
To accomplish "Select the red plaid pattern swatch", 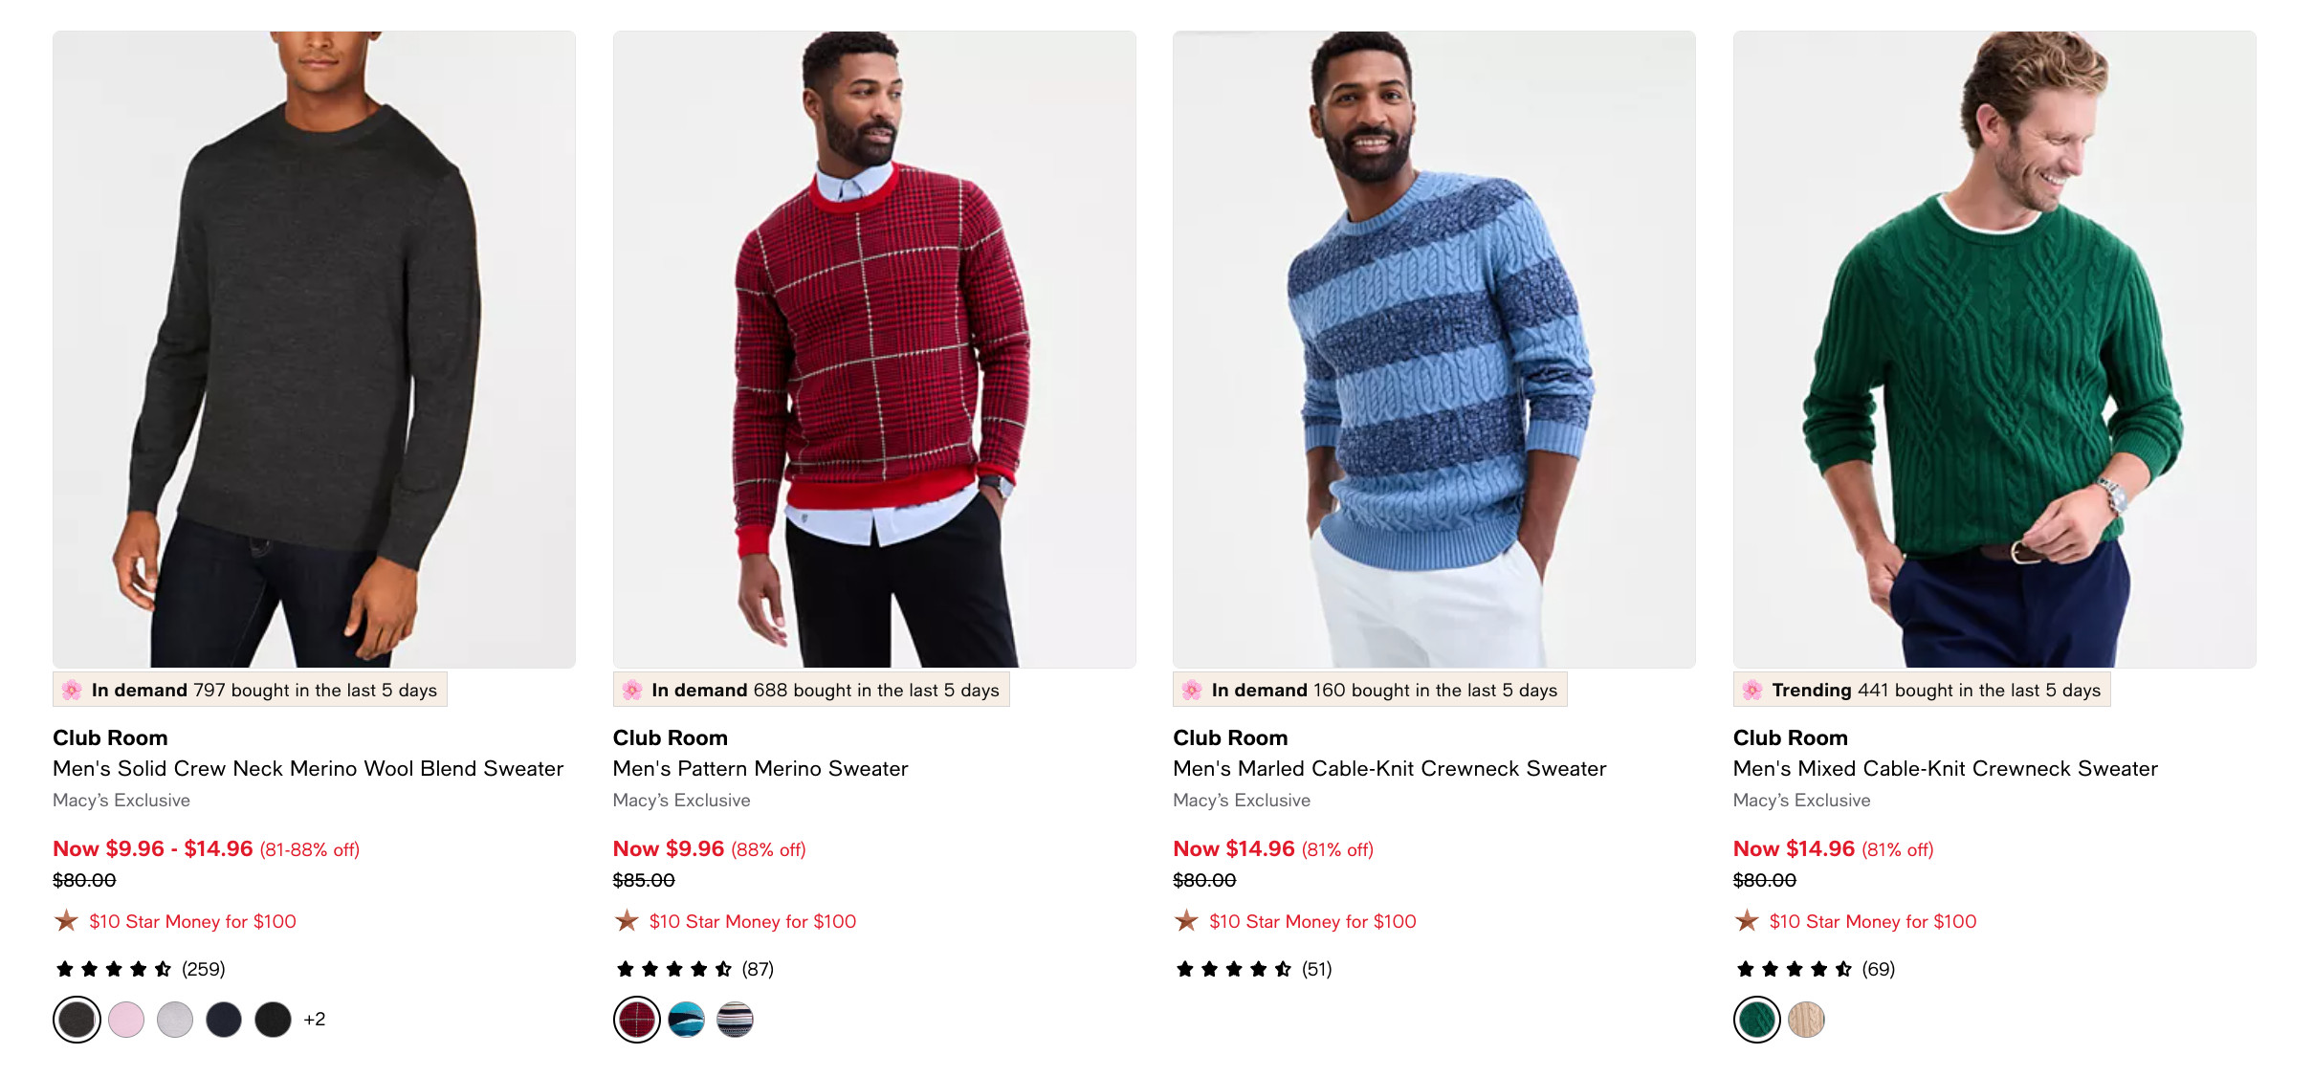I will coord(637,1020).
